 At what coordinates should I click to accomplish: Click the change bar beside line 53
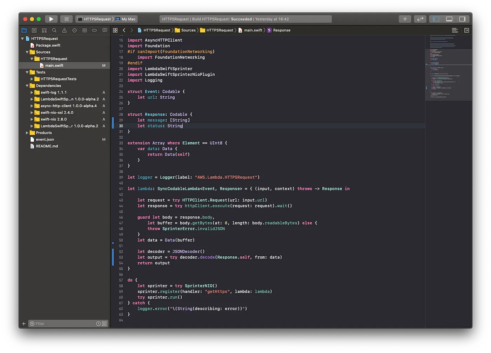(x=113, y=257)
